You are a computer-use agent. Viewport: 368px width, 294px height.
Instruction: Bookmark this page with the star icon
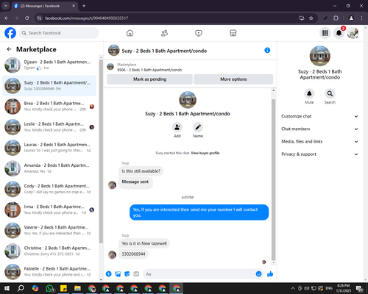point(311,18)
